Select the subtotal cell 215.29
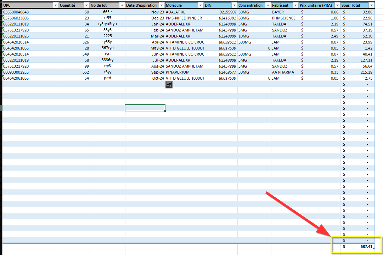383x255 pixels. tap(357, 72)
